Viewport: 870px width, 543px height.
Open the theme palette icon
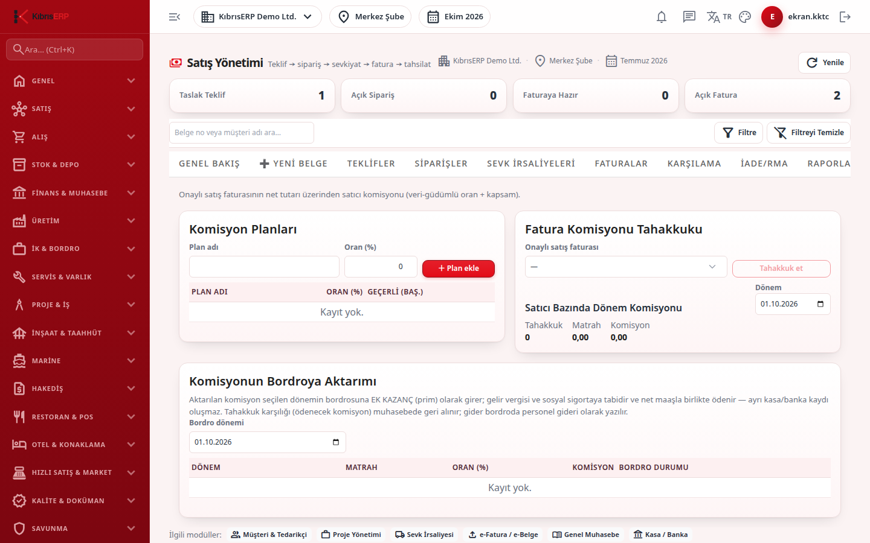coord(745,17)
